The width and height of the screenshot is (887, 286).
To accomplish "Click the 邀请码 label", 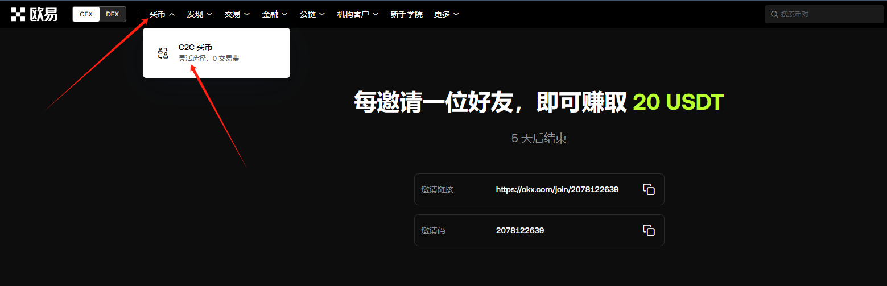I will point(433,230).
